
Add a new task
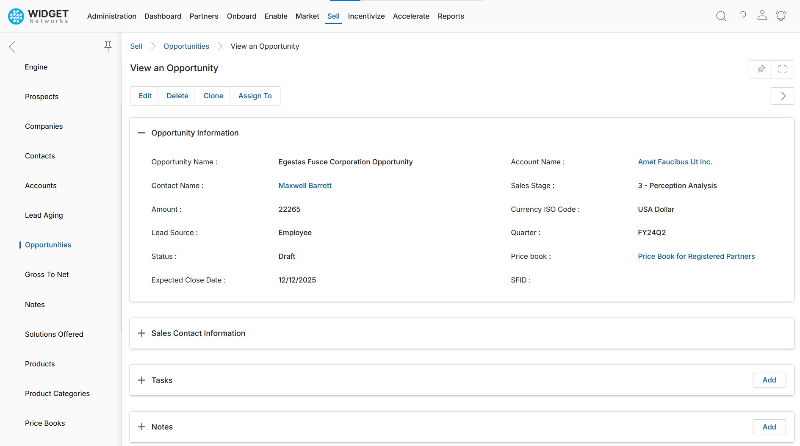pos(769,380)
